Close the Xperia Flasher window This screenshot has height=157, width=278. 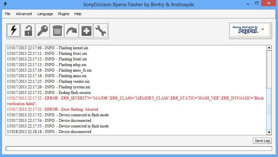tap(269, 3)
